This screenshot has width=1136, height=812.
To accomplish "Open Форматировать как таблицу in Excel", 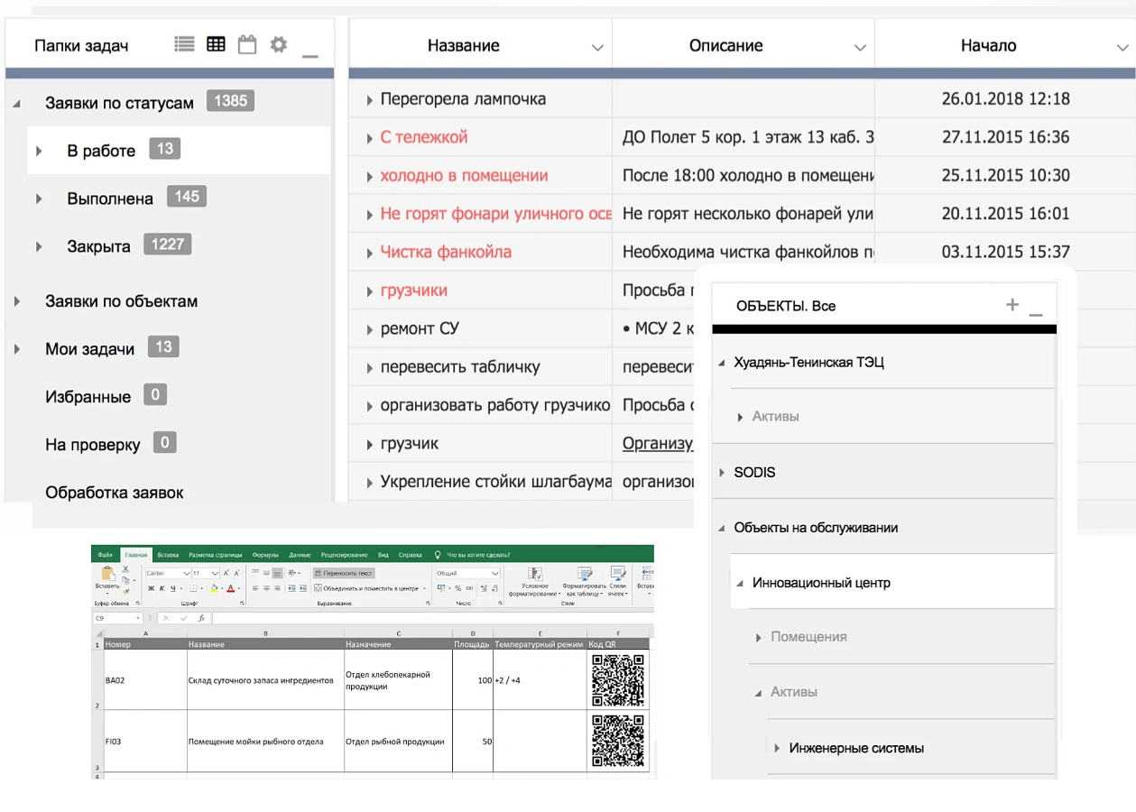I will coord(584,583).
